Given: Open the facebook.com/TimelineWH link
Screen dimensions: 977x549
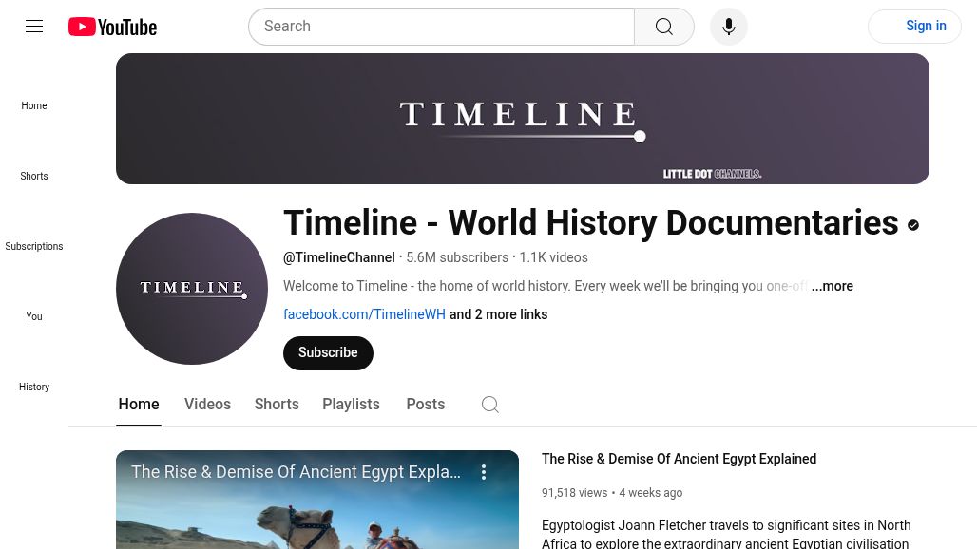Looking at the screenshot, I should (365, 314).
